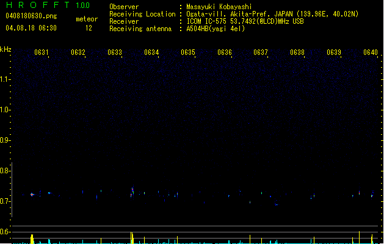Click the ICOM IC-575 53.7492 MHz receiver text
The image size is (384, 244).
245,21
